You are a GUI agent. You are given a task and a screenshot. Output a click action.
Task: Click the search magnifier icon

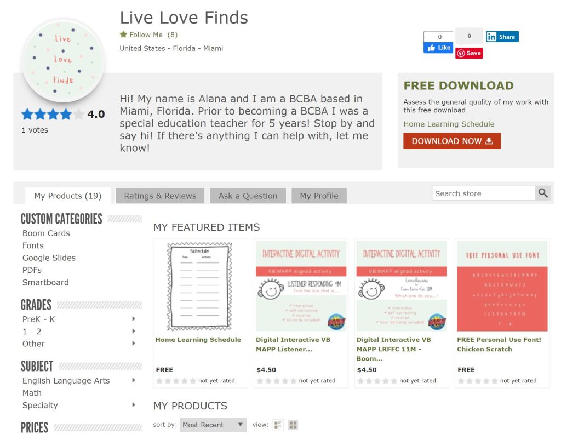tap(543, 193)
